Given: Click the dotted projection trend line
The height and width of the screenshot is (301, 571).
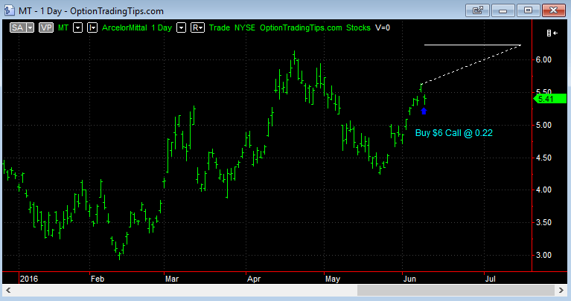Looking at the screenshot, I should click(470, 65).
